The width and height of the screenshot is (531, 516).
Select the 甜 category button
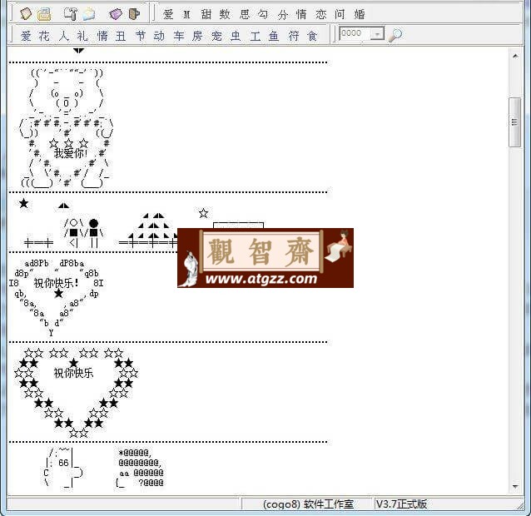pos(206,14)
